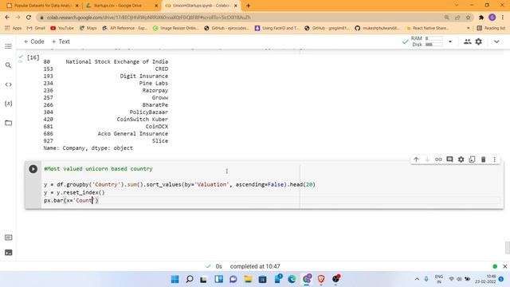Click output cell number [16]
510x287 pixels.
coord(33,57)
